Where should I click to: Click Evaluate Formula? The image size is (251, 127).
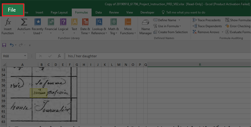point(238,32)
